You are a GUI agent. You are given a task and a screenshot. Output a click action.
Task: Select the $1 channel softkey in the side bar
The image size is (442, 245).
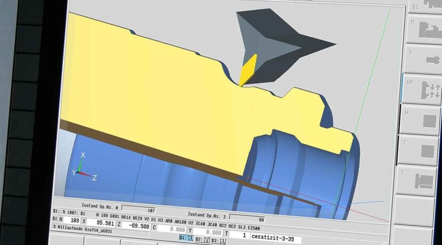[424, 6]
